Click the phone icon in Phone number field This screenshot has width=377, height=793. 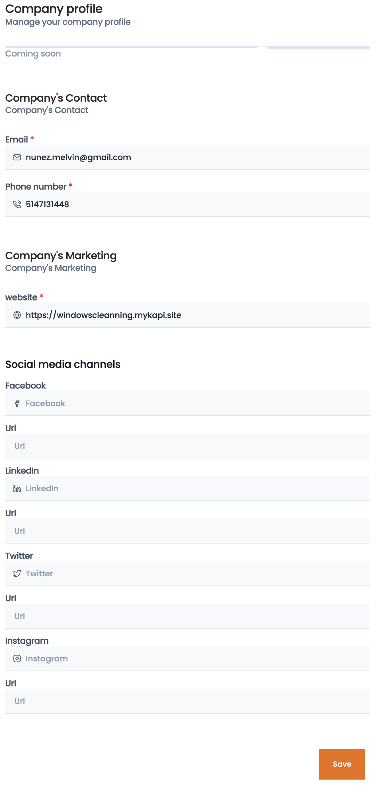[17, 204]
